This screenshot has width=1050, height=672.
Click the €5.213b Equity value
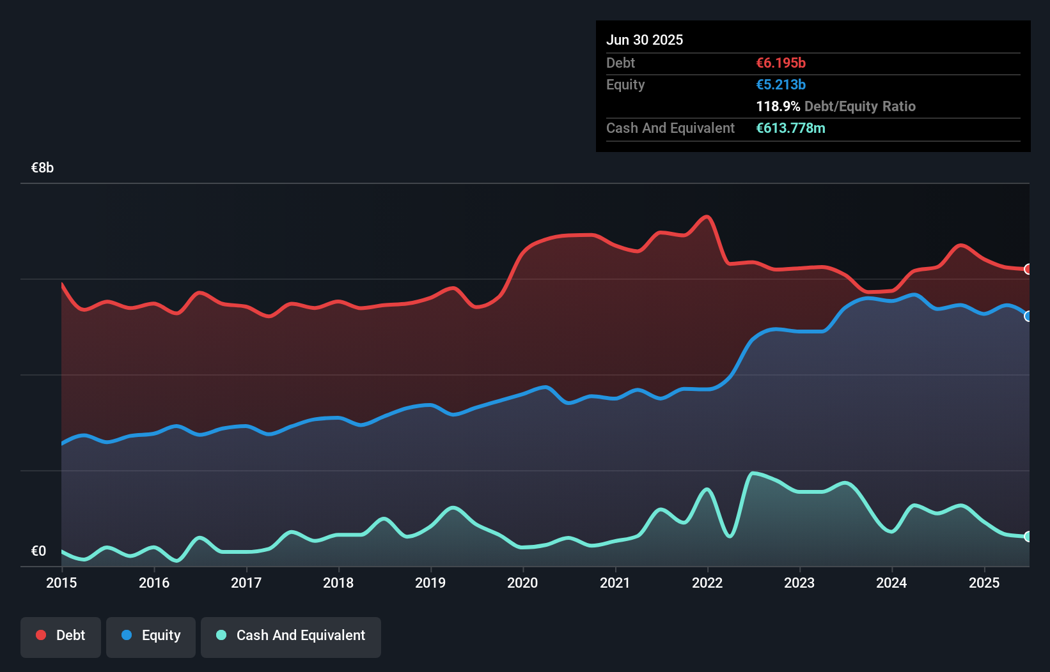click(781, 84)
